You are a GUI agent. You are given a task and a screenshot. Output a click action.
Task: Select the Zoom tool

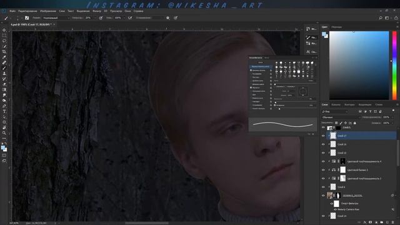coord(4,133)
